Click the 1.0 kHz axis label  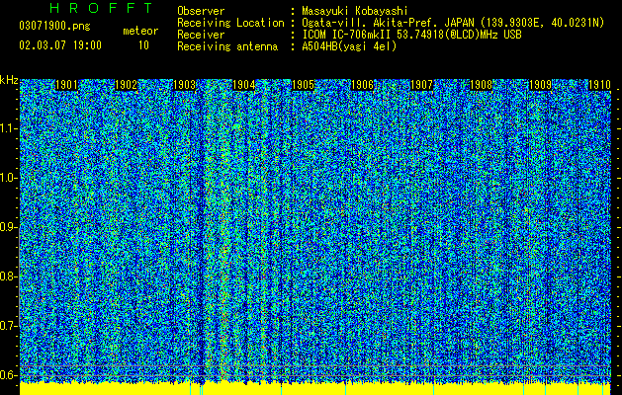(x=9, y=178)
